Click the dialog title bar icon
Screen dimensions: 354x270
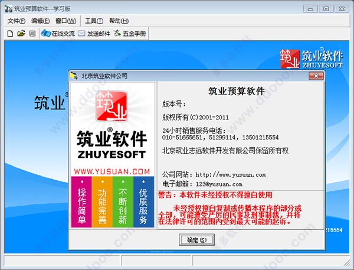[x=74, y=76]
